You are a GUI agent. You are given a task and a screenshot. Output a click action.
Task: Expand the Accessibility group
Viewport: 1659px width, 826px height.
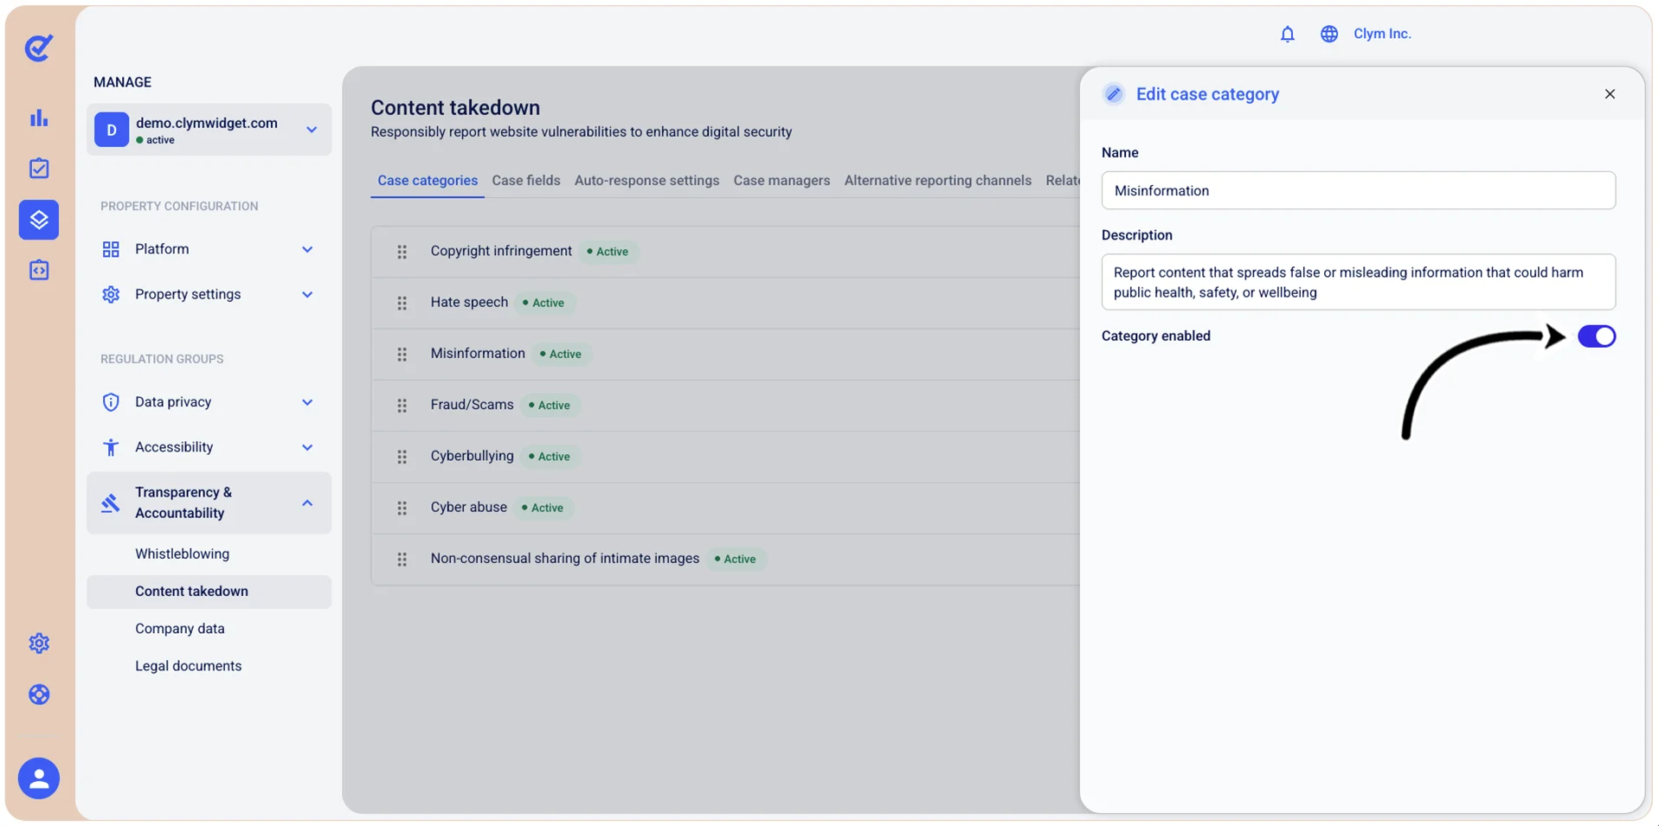tap(209, 447)
